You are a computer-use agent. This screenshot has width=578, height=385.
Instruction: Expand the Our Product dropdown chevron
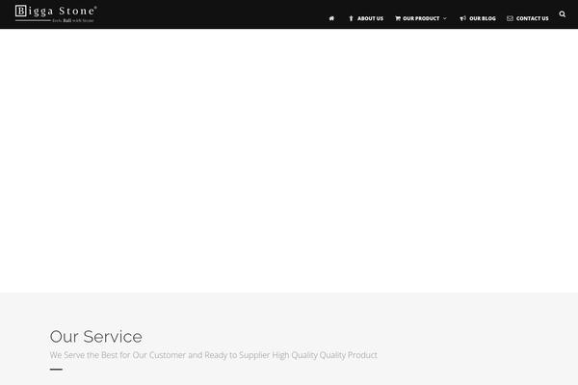(x=445, y=18)
